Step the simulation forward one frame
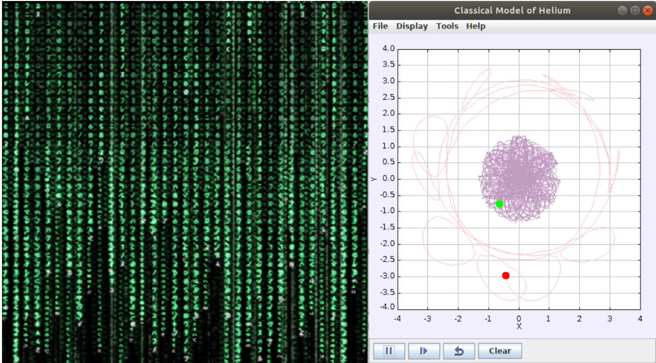Screen dimensions: 656x363 [x=424, y=351]
